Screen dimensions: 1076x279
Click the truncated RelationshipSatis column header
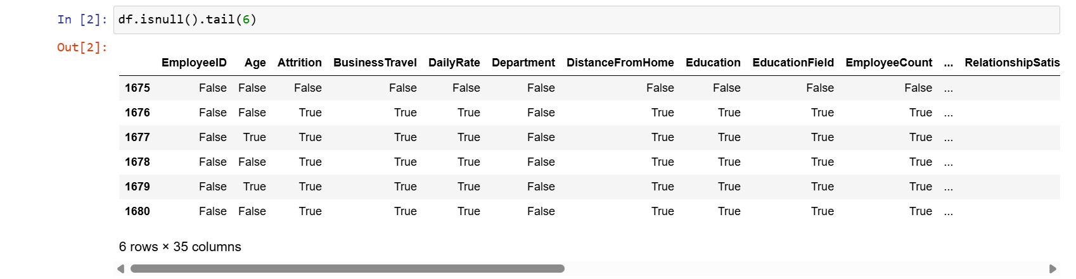tap(1011, 63)
